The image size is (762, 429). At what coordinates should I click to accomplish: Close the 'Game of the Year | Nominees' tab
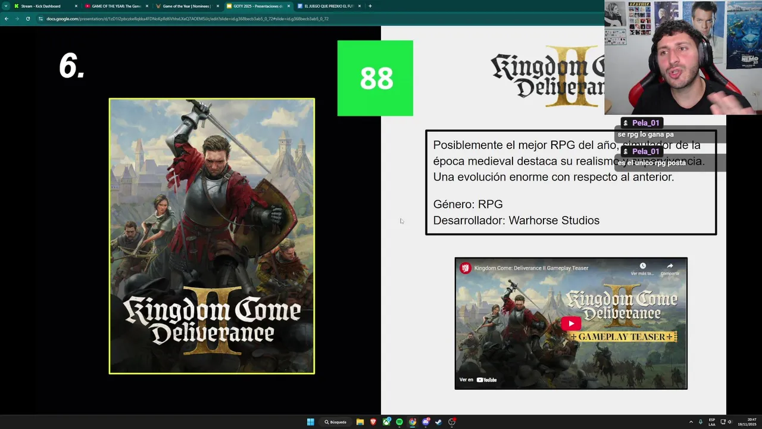click(218, 6)
